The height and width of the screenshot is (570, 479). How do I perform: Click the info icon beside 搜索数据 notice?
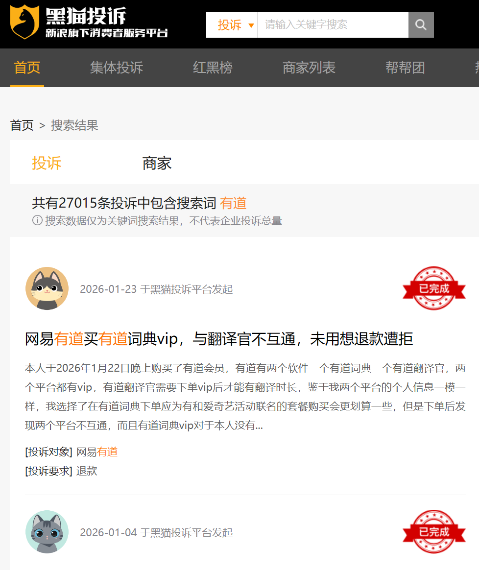coord(37,220)
